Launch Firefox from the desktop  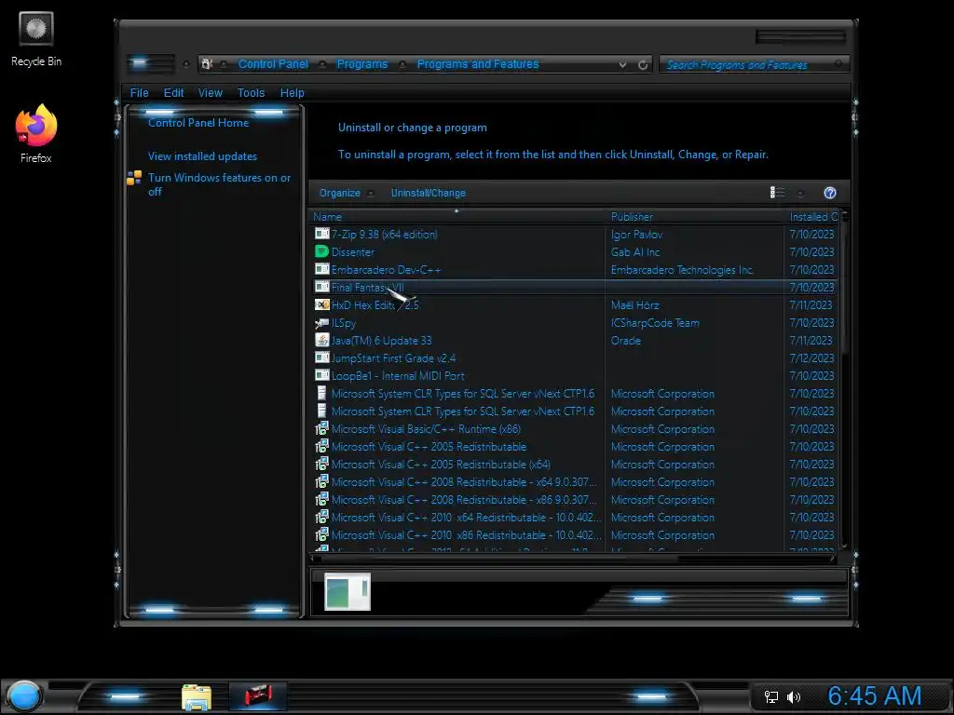pyautogui.click(x=36, y=134)
